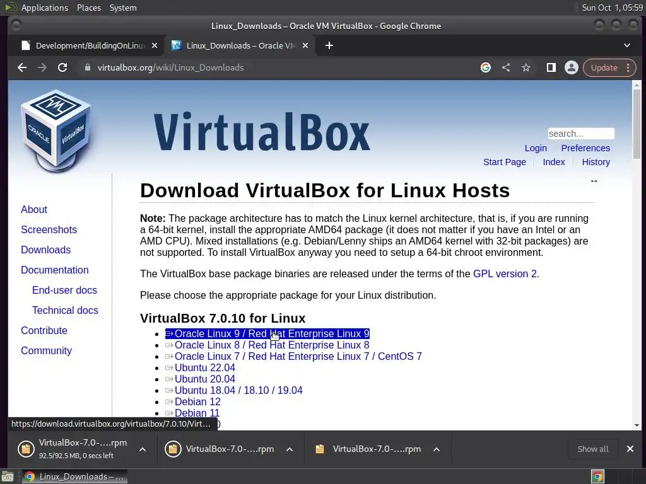Download Ubuntu 18.04 / 18.10 / 19.04 package
Viewport: 646px width, 484px height.
point(234,390)
